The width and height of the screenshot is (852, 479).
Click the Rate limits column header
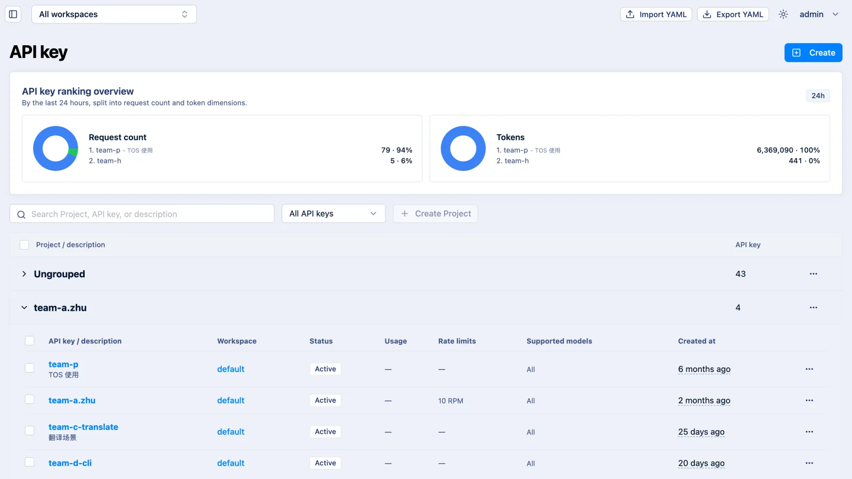coord(457,341)
